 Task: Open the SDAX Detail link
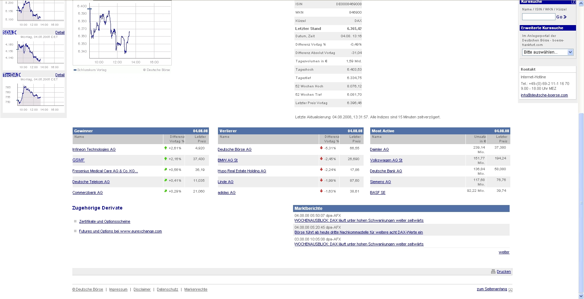coord(60,32)
